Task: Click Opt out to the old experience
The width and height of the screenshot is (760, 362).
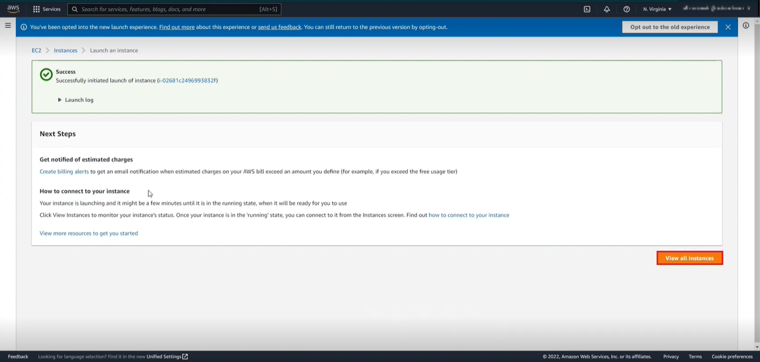Action: pyautogui.click(x=670, y=27)
